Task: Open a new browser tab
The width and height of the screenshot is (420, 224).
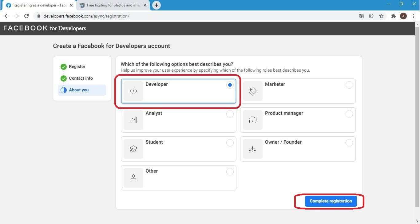Action: pos(157,5)
